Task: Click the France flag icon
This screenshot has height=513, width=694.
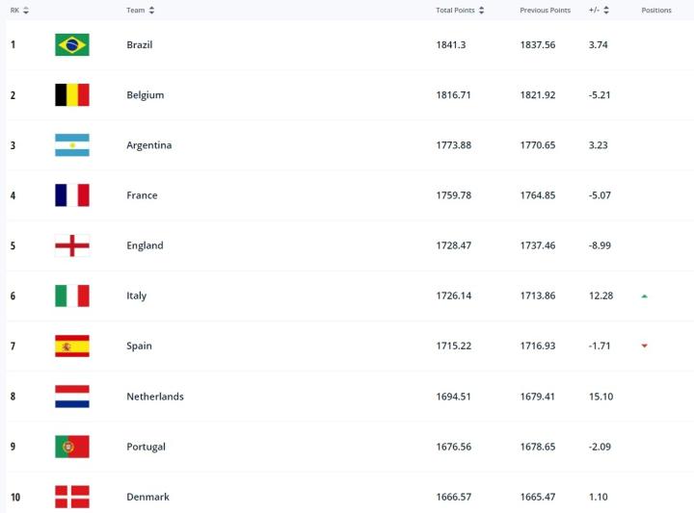Action: [72, 195]
